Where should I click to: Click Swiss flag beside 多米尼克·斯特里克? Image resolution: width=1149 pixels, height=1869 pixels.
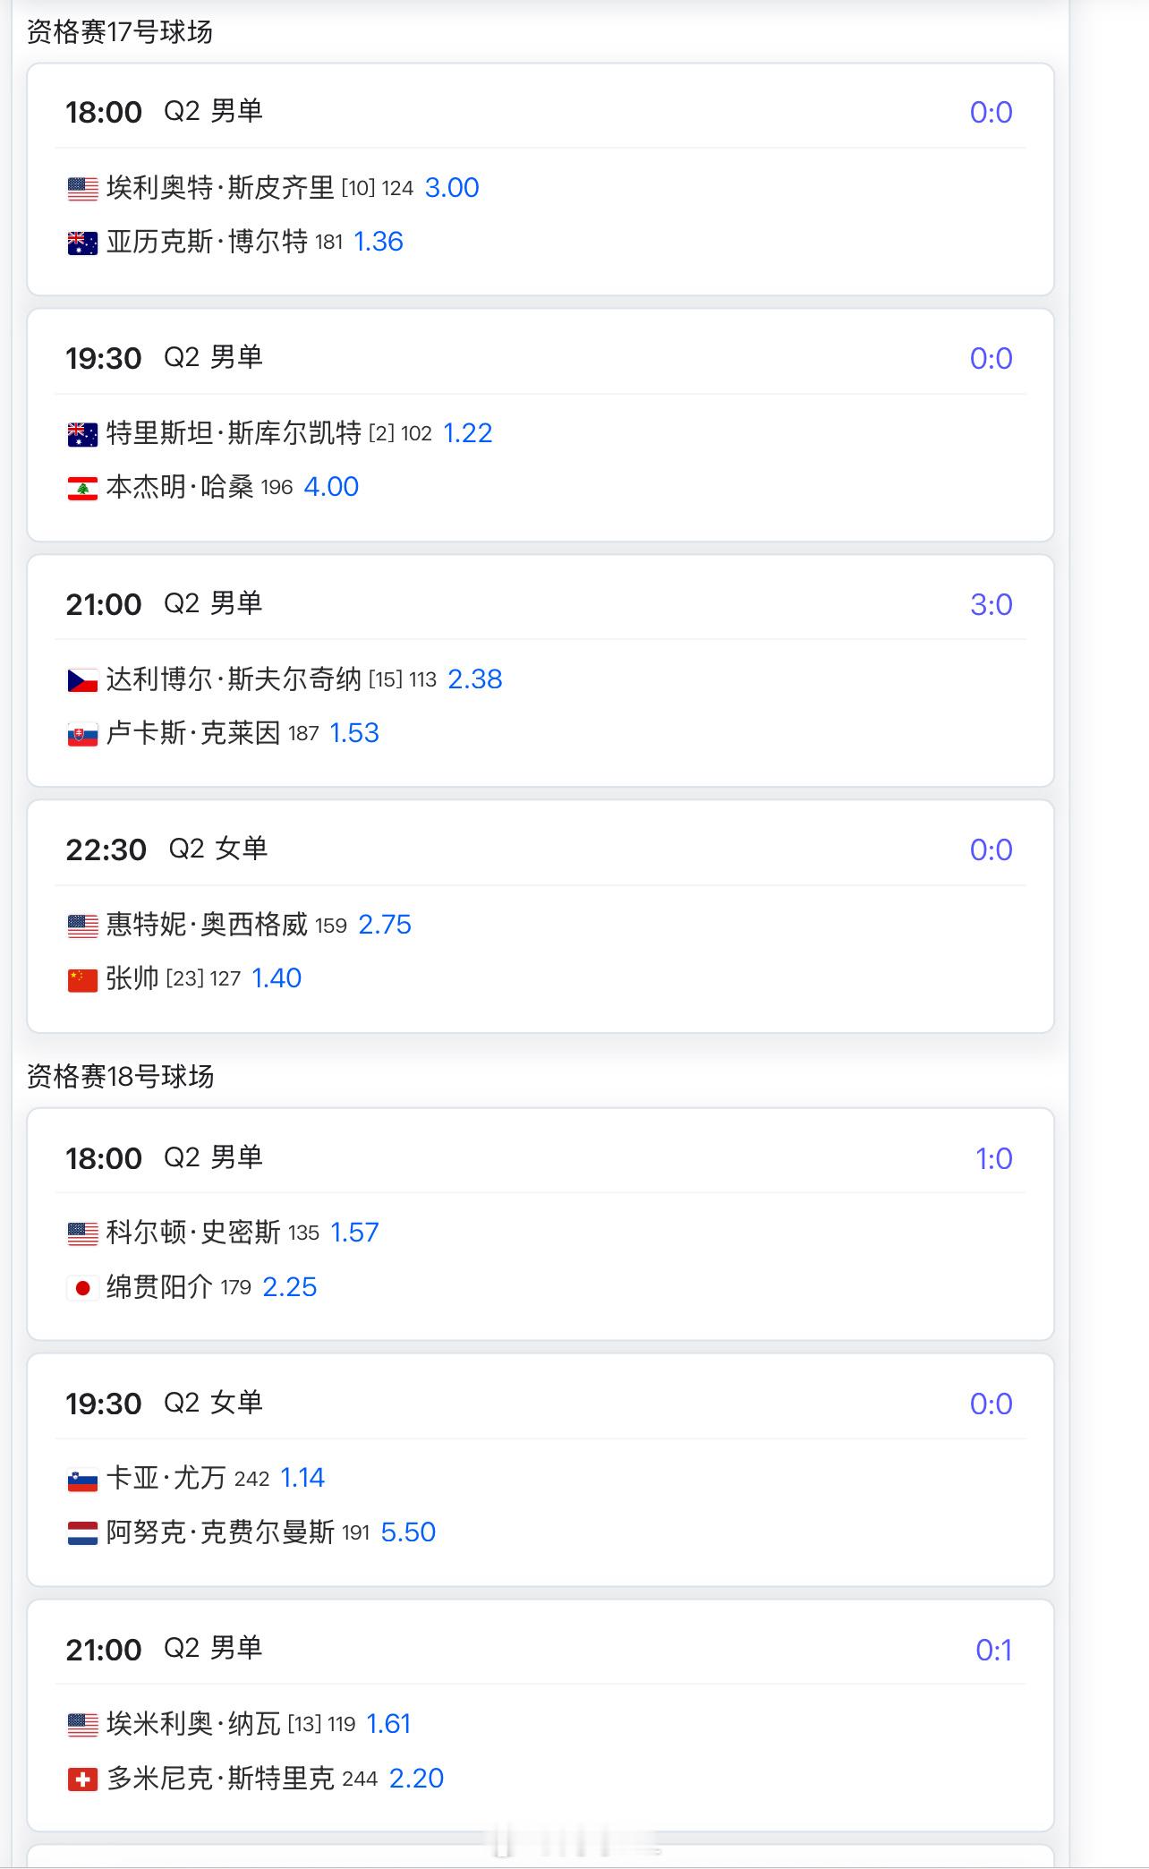tap(83, 1779)
